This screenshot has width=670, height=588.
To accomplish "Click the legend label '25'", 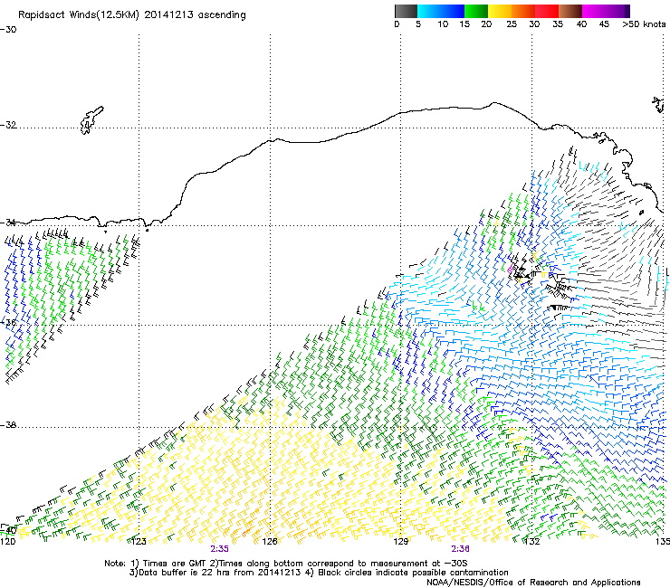I will click(512, 24).
